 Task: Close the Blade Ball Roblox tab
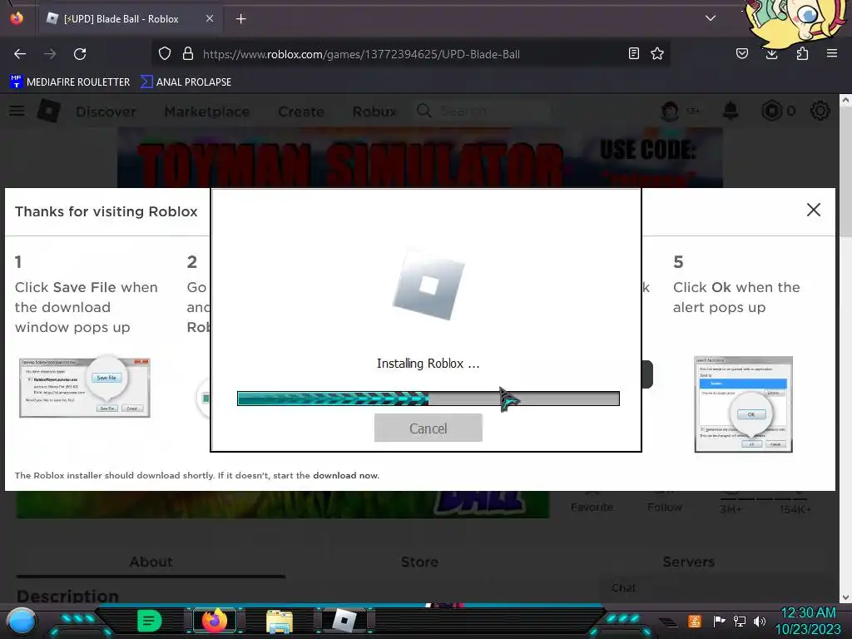[x=210, y=18]
